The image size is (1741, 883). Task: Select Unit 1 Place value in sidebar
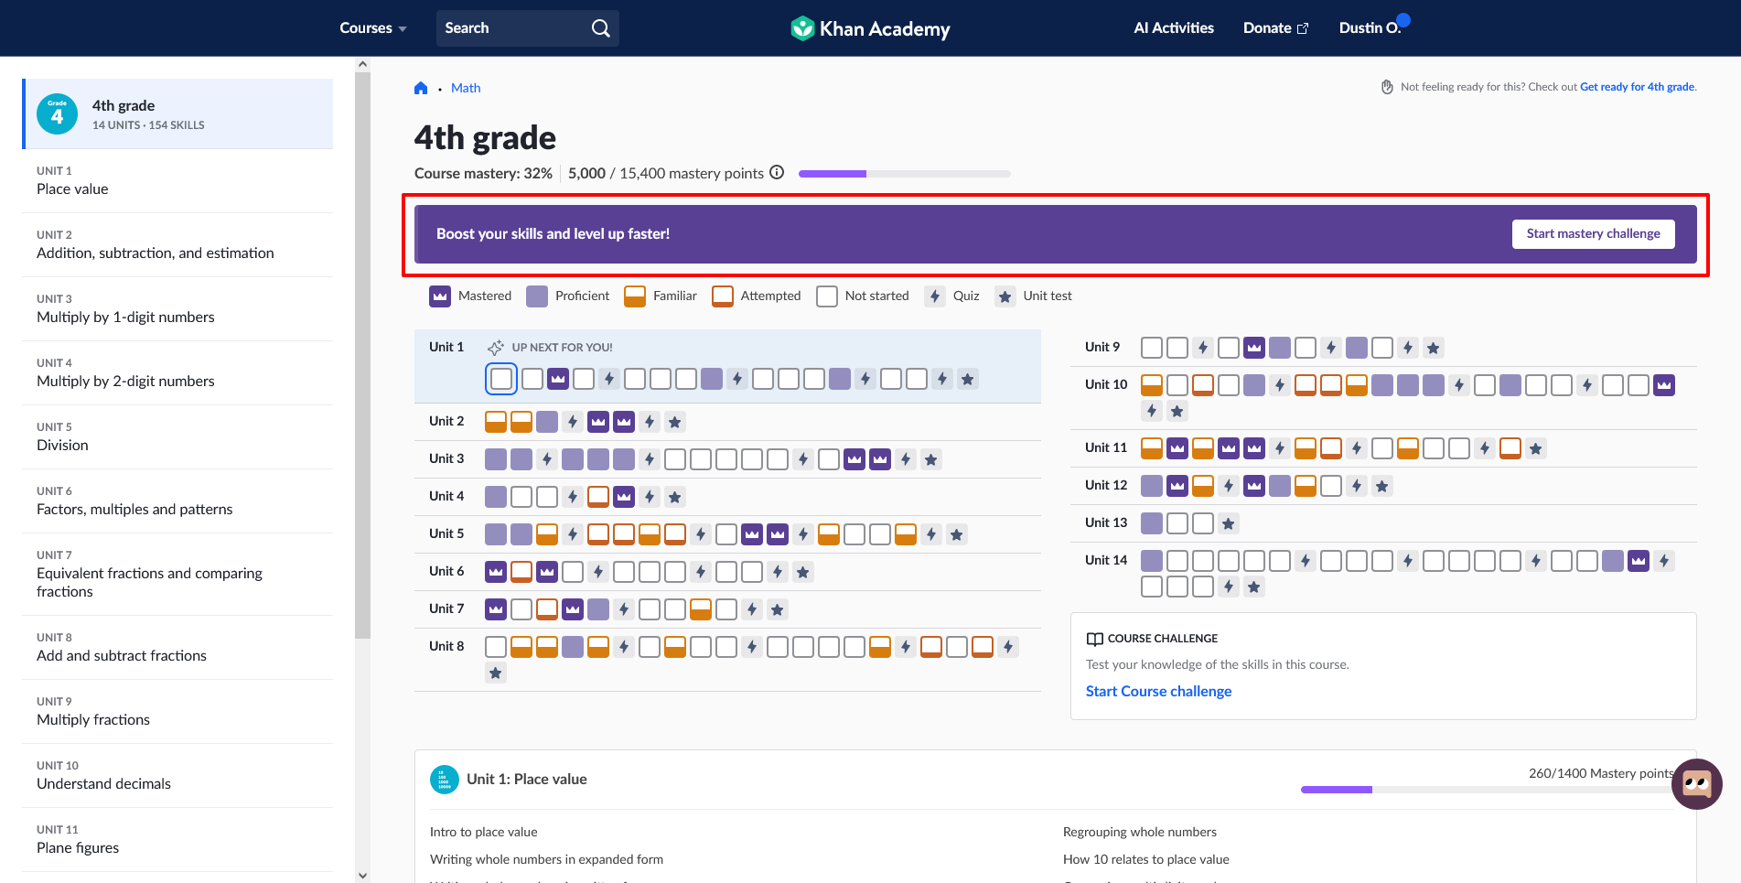click(177, 181)
